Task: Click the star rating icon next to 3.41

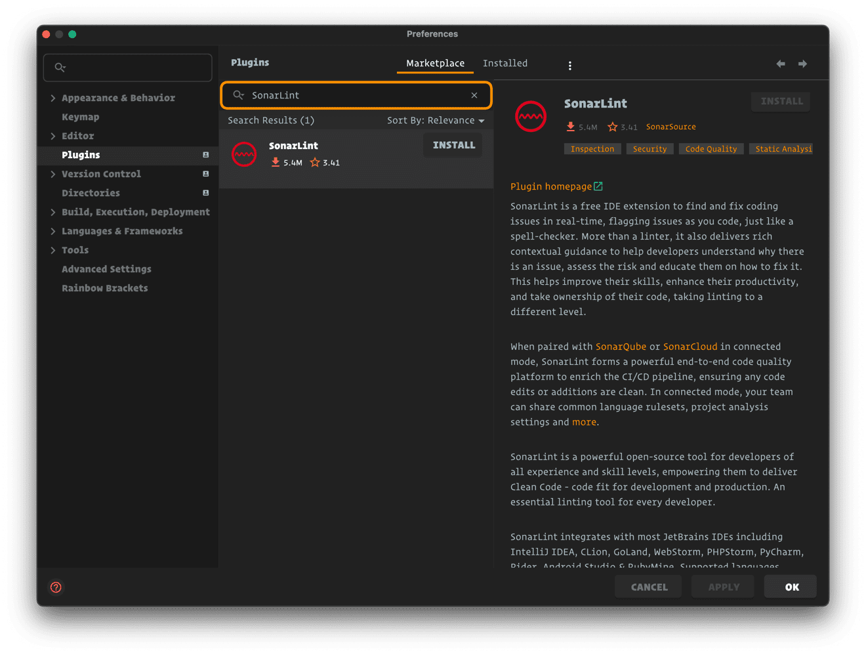Action: (x=612, y=127)
